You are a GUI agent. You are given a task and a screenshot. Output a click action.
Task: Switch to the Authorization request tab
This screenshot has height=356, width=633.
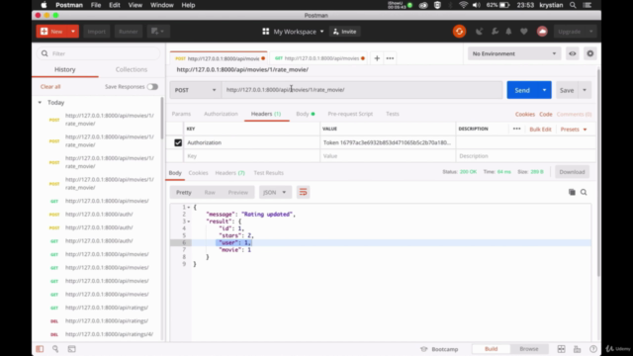[221, 114]
